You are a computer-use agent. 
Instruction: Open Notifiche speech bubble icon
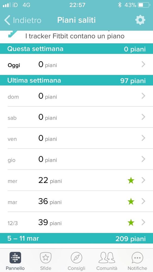[137, 258]
